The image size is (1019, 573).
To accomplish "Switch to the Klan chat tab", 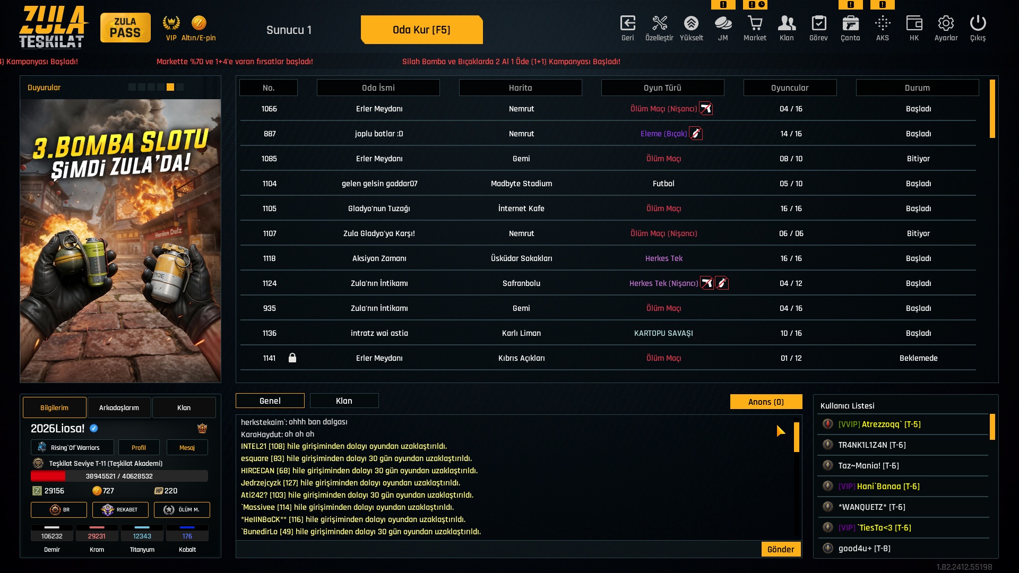I will click(x=344, y=401).
